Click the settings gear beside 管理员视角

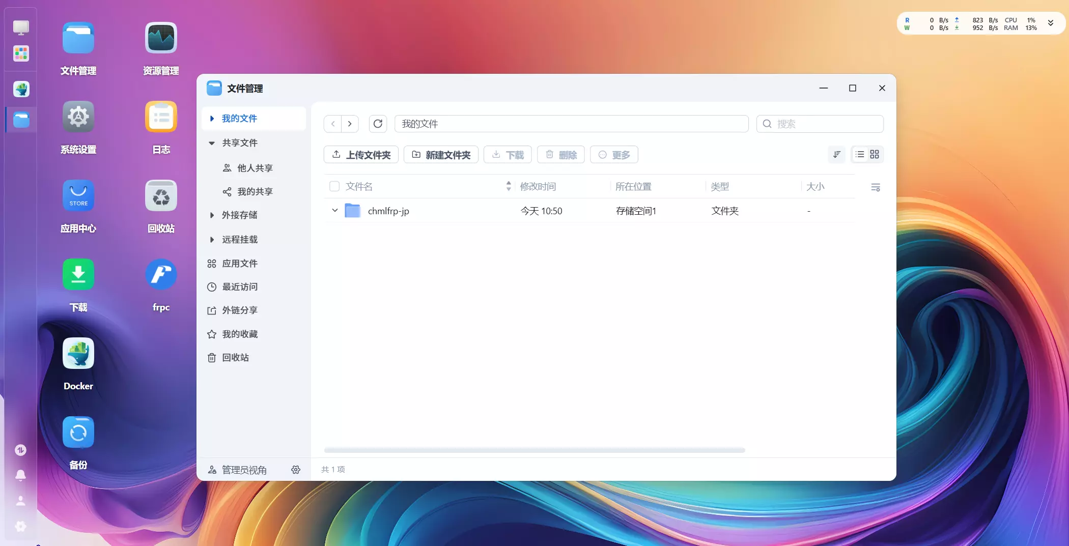(x=296, y=470)
